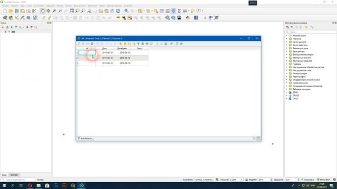Open Data Source Manager
Image resolution: width=337 pixels, height=189 pixels.
5,18
